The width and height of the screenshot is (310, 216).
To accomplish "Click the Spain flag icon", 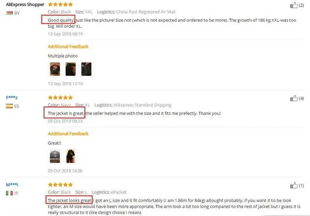I will 9,106.
